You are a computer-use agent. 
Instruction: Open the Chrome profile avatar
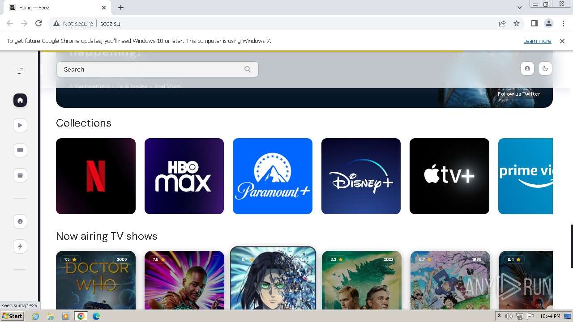pos(548,24)
